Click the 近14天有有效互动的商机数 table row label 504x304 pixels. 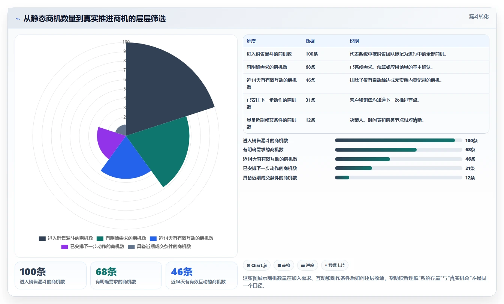(272, 84)
